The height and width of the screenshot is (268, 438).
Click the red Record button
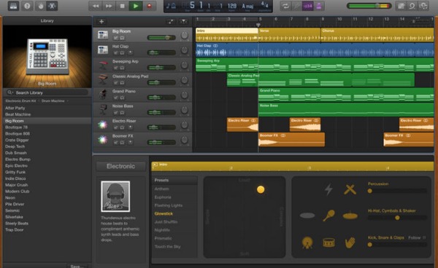point(150,6)
